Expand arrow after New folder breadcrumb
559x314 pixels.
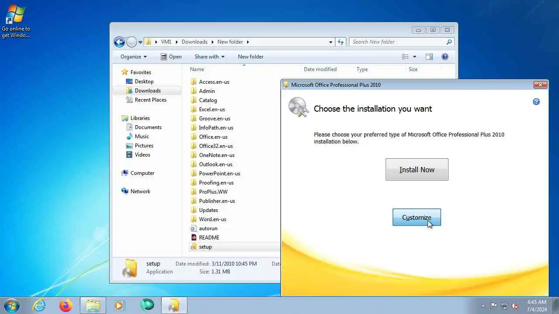click(248, 42)
